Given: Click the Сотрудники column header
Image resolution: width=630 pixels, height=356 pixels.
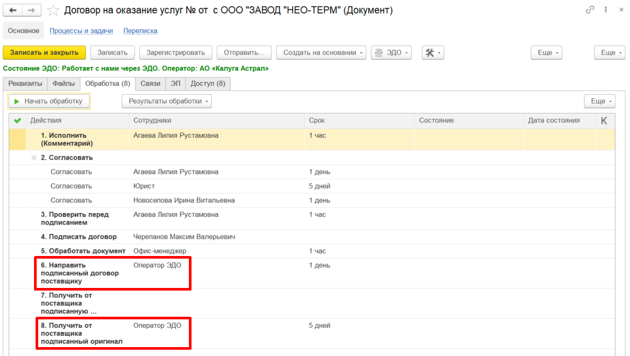Looking at the screenshot, I should coord(217,120).
